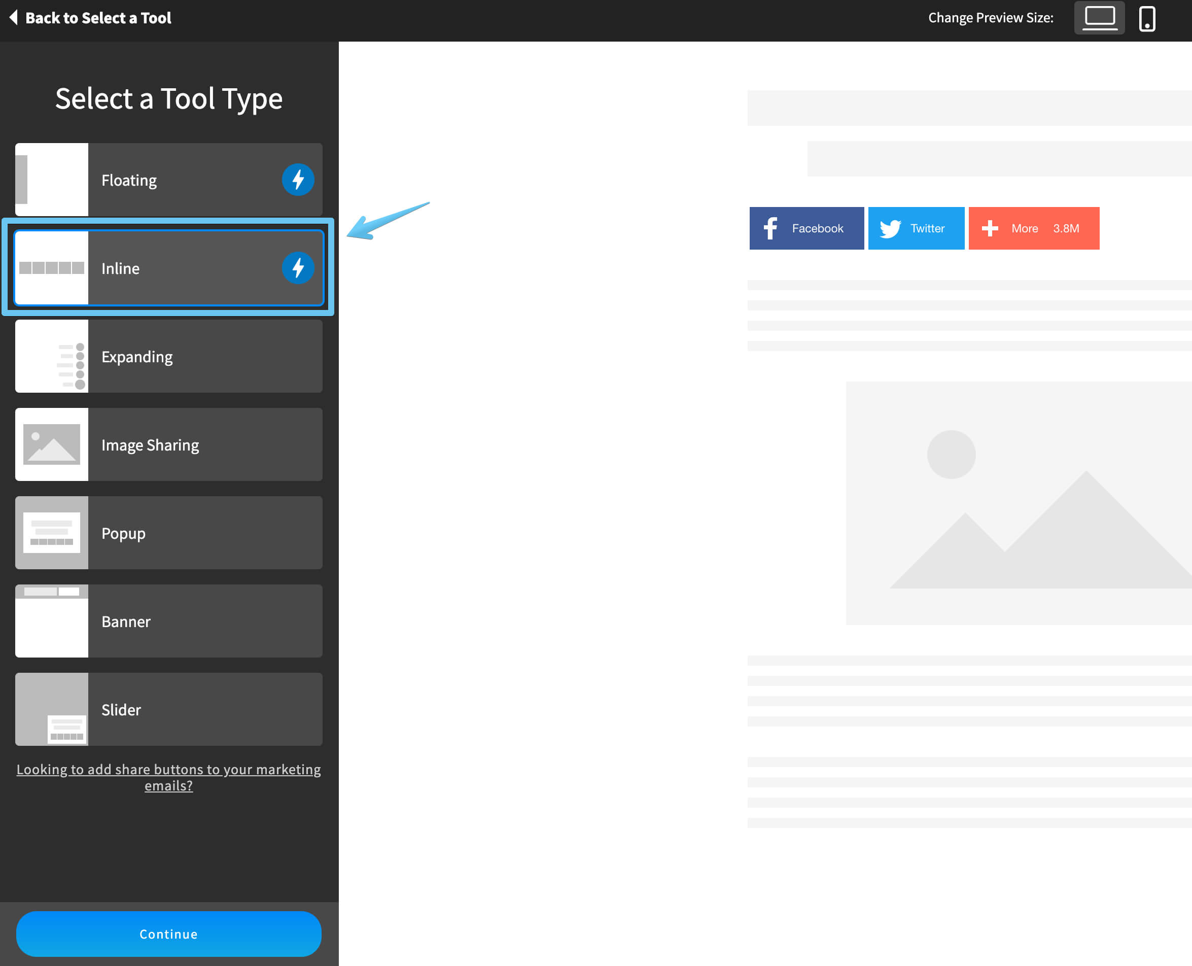Switch preview to desktop laptop icon

[x=1099, y=18]
